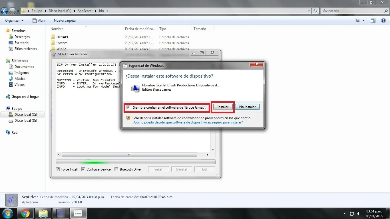This screenshot has height=219, width=390.
Task: Show hidden tray icons arrow
Action: [x=345, y=214]
